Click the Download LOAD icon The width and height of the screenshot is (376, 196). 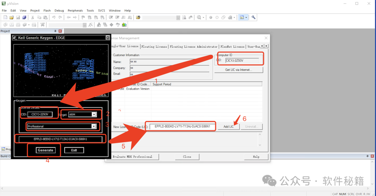tap(42, 25)
